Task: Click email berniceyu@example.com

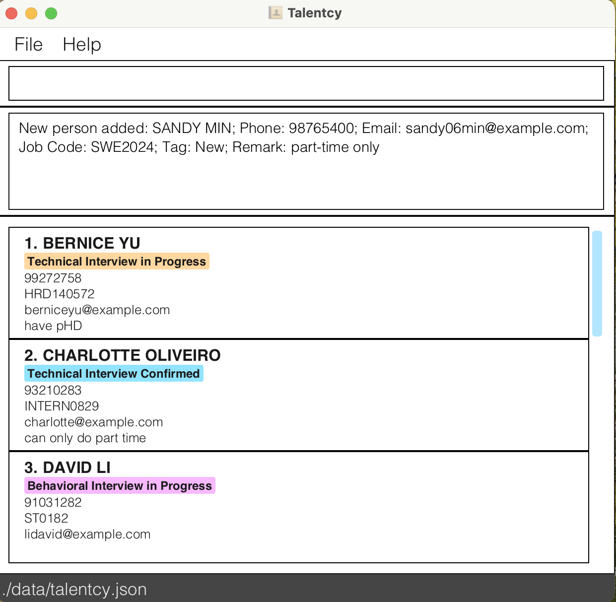Action: coord(97,310)
